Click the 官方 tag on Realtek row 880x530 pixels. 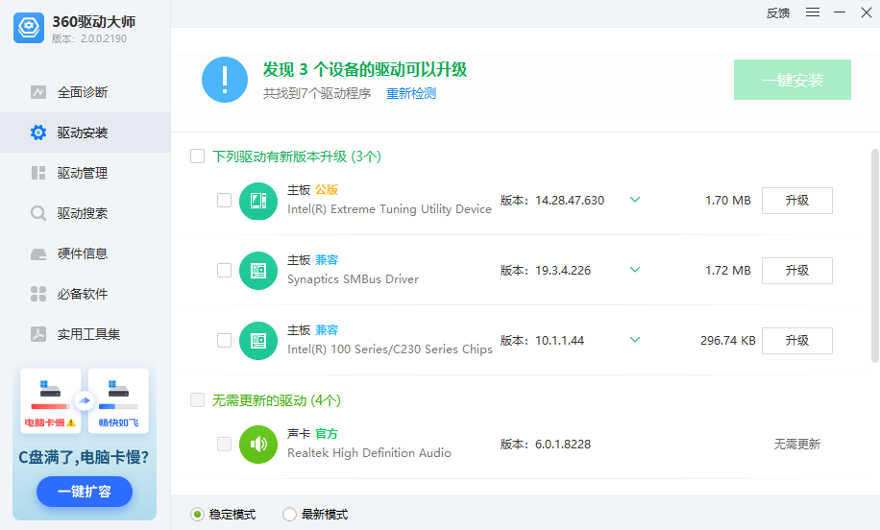[327, 434]
